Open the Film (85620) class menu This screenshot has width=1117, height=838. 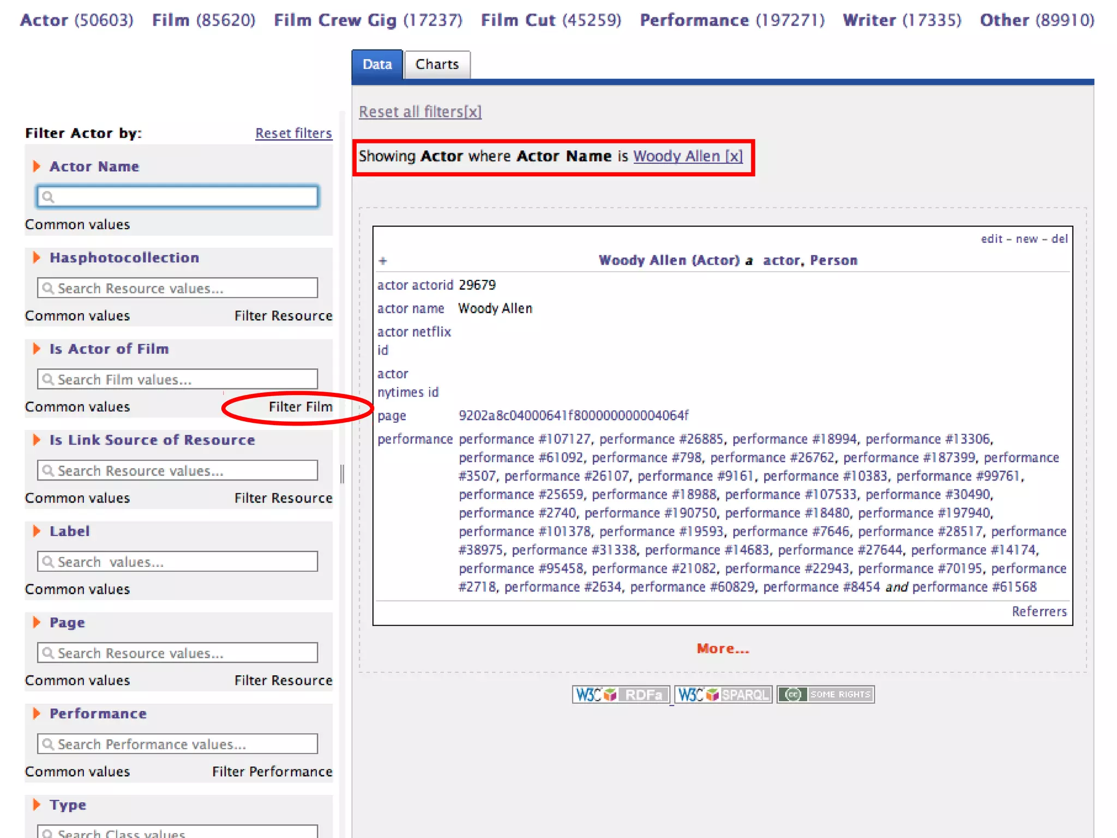point(203,20)
